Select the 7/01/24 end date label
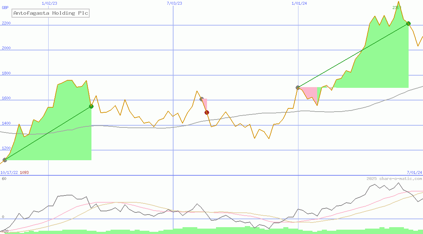 click(414, 172)
